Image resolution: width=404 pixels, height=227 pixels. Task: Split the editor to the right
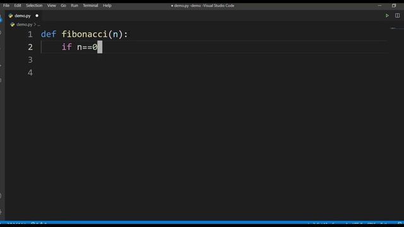[x=397, y=16]
